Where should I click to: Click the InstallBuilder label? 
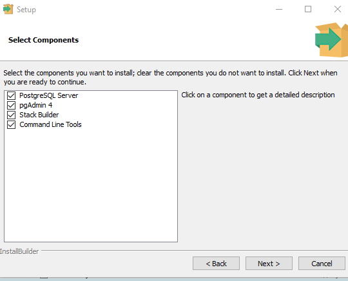point(19,251)
